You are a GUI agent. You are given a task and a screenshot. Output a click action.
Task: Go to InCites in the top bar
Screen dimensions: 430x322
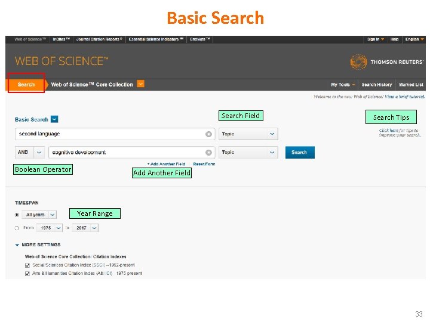tap(61, 39)
